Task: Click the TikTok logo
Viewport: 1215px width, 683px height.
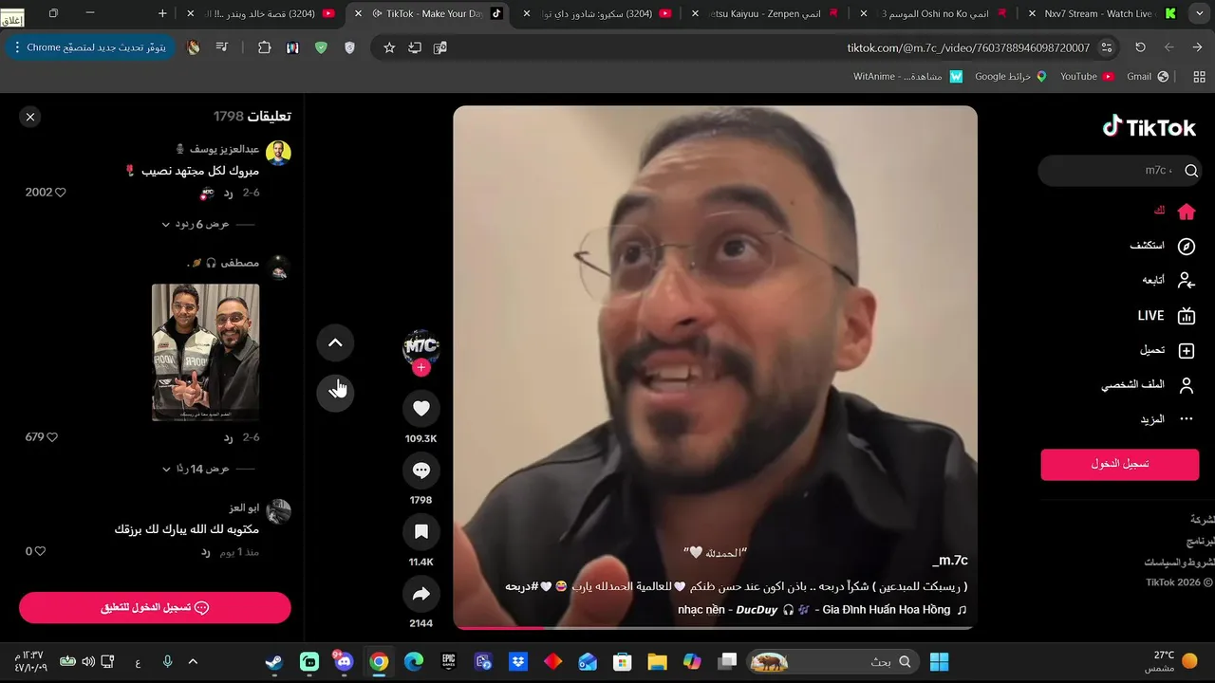Action: [1149, 127]
